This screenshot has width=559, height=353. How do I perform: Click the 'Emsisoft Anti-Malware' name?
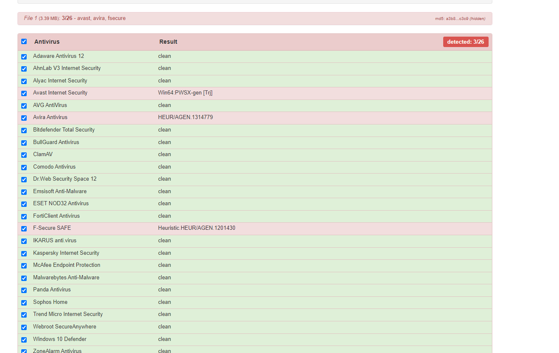coord(60,191)
